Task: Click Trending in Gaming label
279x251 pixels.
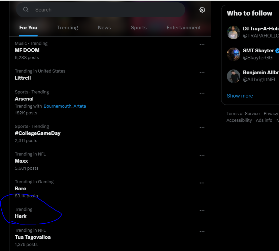Action: (x=34, y=182)
